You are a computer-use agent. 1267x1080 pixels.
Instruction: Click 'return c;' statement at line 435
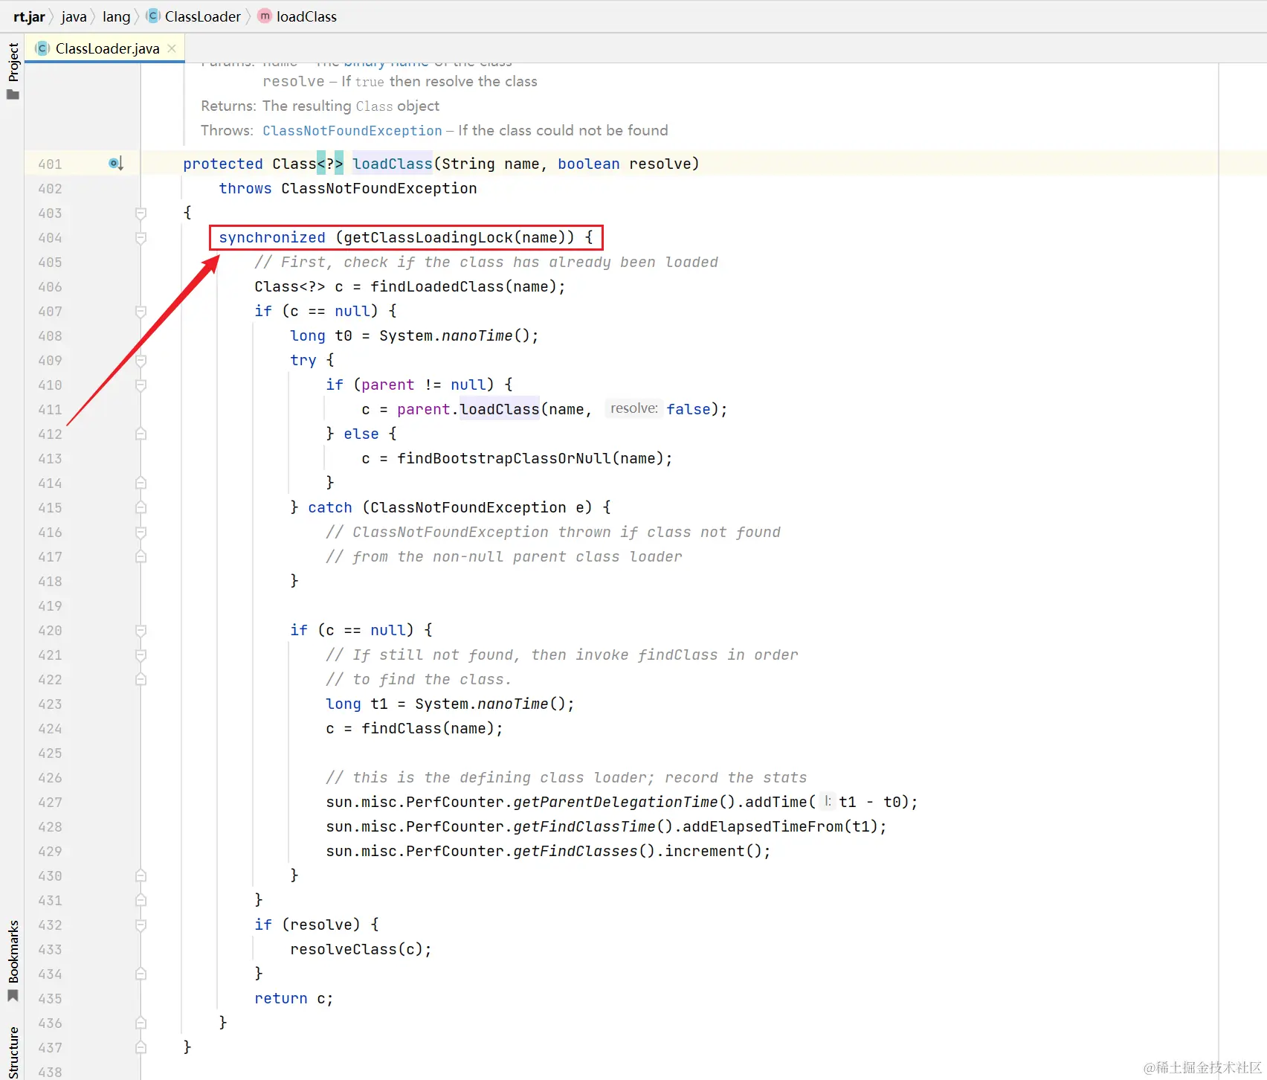(294, 999)
